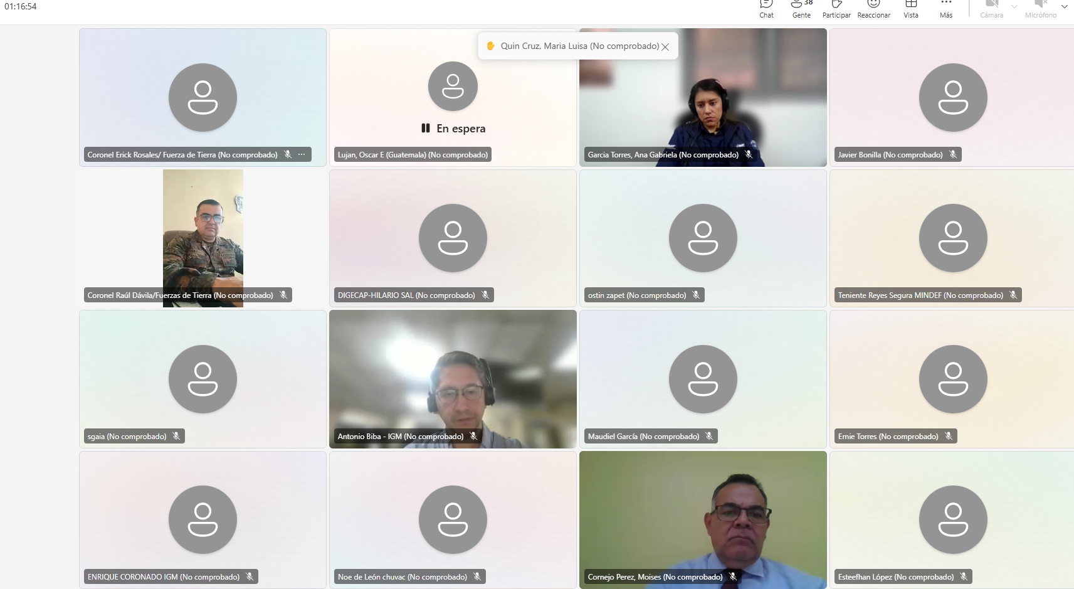Viewport: 1074px width, 589px height.
Task: Toggle the Micrófono mute button
Action: click(1040, 9)
